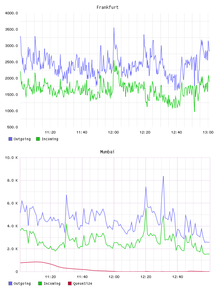This screenshot has height=289, width=215.
Task: Click the 500.0 y-axis label in Frankfurt
Action: click(12, 127)
